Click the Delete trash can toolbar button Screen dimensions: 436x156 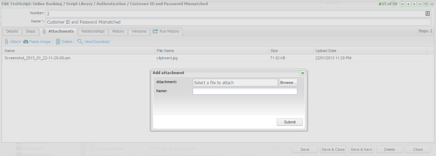pos(64,42)
